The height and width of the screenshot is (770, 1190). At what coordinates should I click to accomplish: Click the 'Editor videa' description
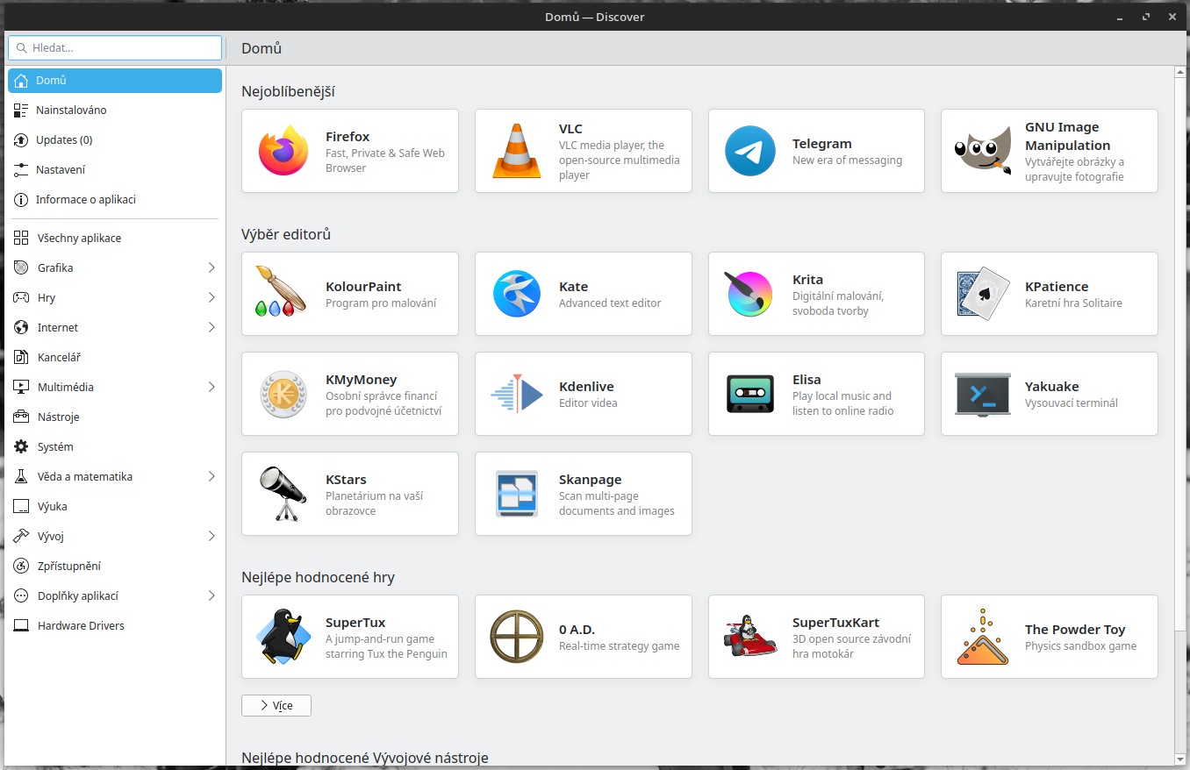588,403
